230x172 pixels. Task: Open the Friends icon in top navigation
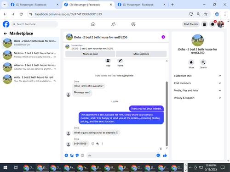[x=113, y=24]
